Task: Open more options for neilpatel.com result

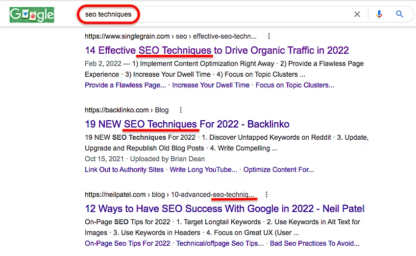Action: [x=267, y=194]
